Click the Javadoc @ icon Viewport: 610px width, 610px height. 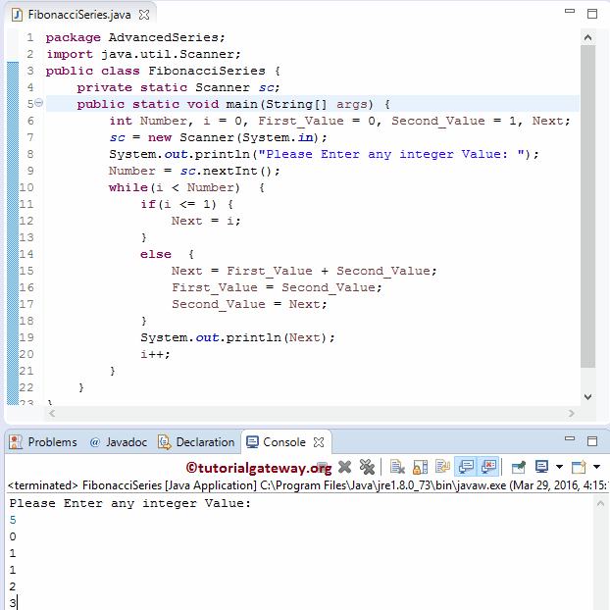[94, 442]
